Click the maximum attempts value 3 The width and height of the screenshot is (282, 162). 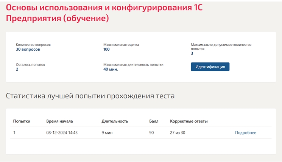tap(192, 53)
